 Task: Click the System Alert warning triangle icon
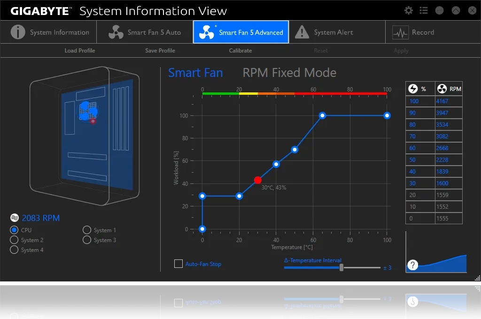point(302,32)
